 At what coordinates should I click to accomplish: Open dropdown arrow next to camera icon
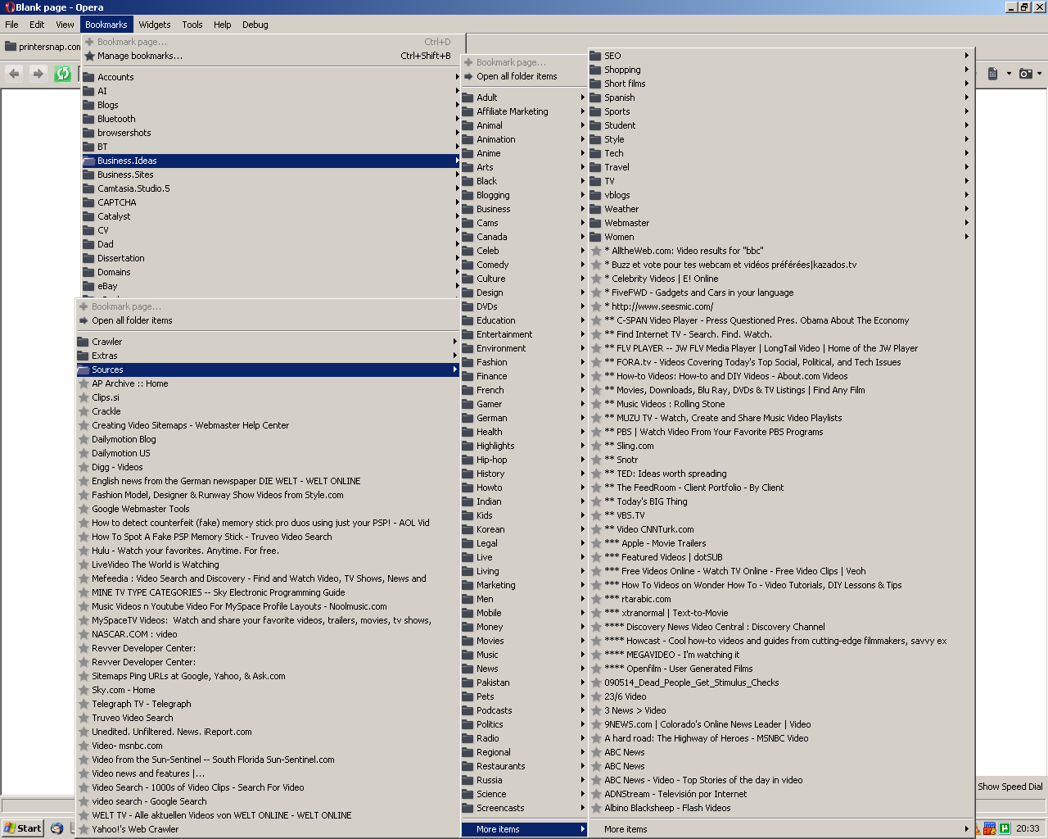click(1039, 74)
